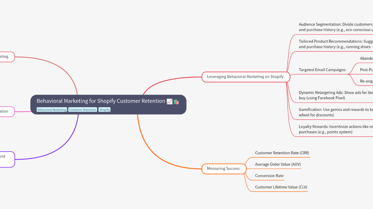
Task: Click the chart emoji icon in title
Action: (x=170, y=101)
